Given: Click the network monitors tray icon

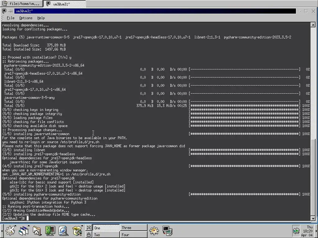Looking at the screenshot, I should [x=296, y=231].
